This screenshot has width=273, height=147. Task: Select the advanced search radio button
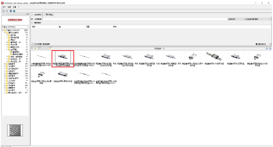click(x=32, y=22)
